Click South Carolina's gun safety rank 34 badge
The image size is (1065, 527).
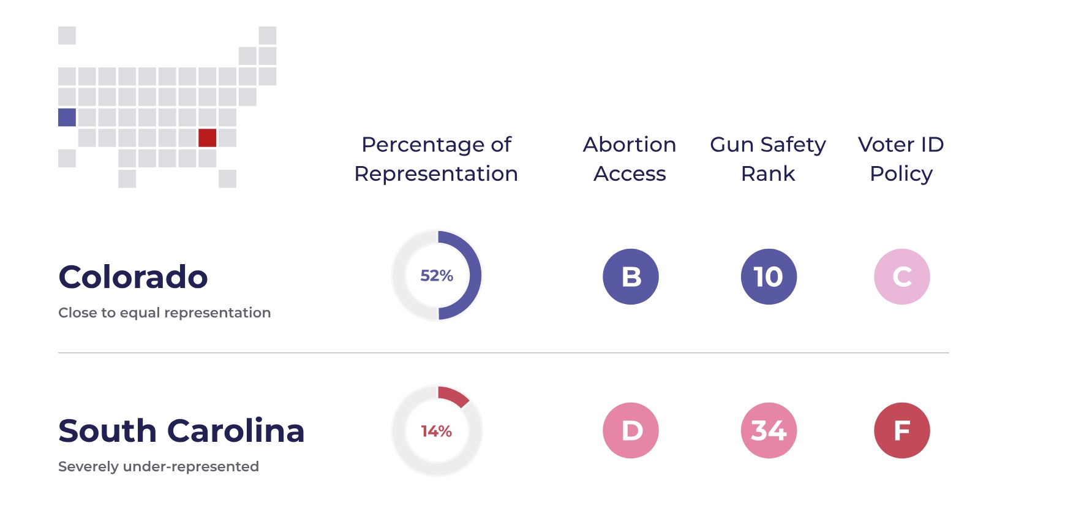pyautogui.click(x=769, y=430)
